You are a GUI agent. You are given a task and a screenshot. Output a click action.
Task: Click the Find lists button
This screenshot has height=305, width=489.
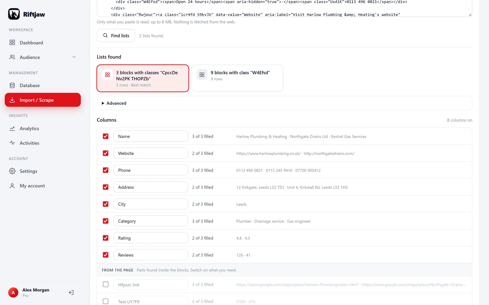(x=116, y=35)
